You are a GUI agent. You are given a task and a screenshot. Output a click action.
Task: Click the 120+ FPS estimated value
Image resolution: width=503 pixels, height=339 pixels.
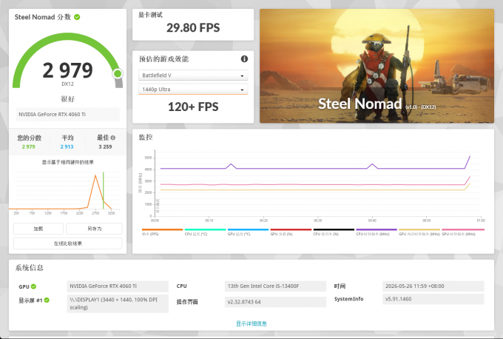click(x=193, y=107)
